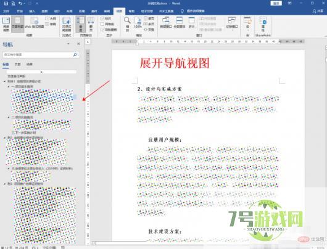This screenshot has height=249, width=327.
Task: Collapse the second sub-heading triangle in navigation
Action: click(9, 117)
